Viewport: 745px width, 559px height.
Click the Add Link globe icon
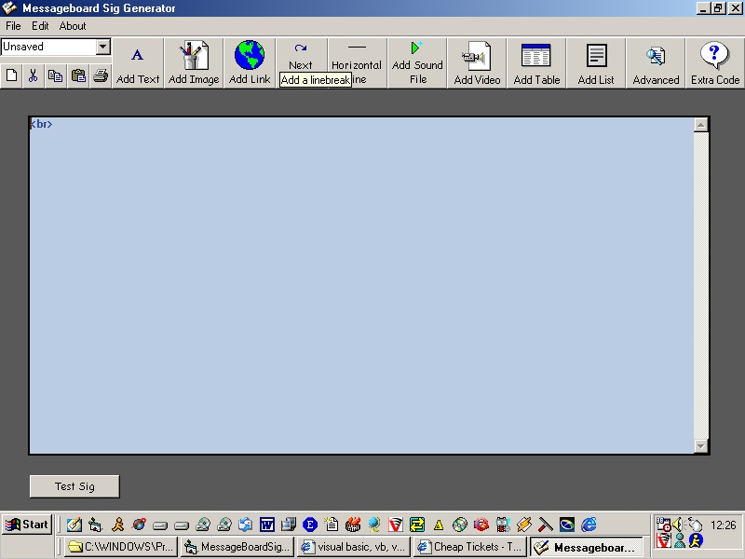click(250, 56)
